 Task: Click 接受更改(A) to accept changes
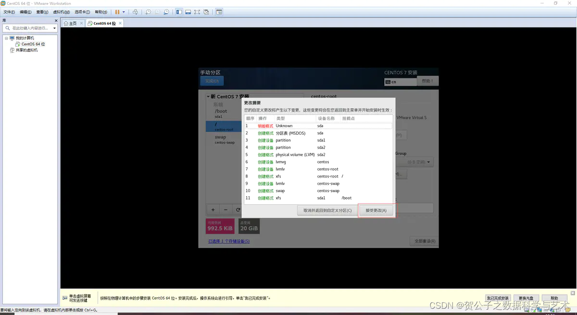[376, 210]
